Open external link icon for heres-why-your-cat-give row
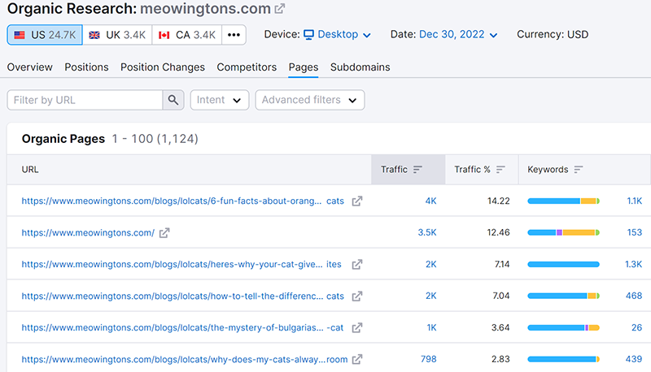 tap(357, 265)
